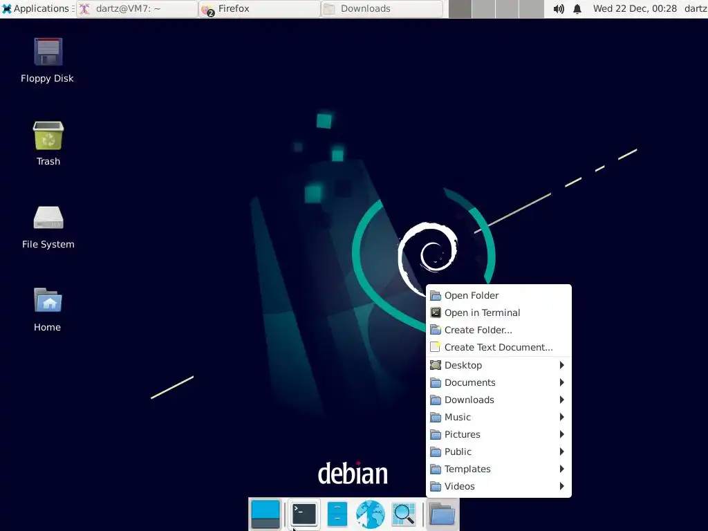Open the Application Finder magnifier icon

tap(404, 514)
